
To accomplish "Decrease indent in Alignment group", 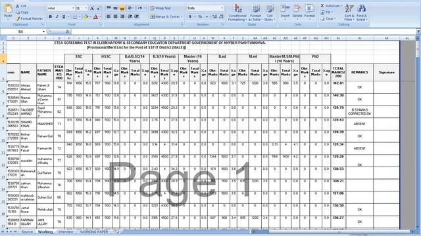I will pyautogui.click(x=130, y=16).
